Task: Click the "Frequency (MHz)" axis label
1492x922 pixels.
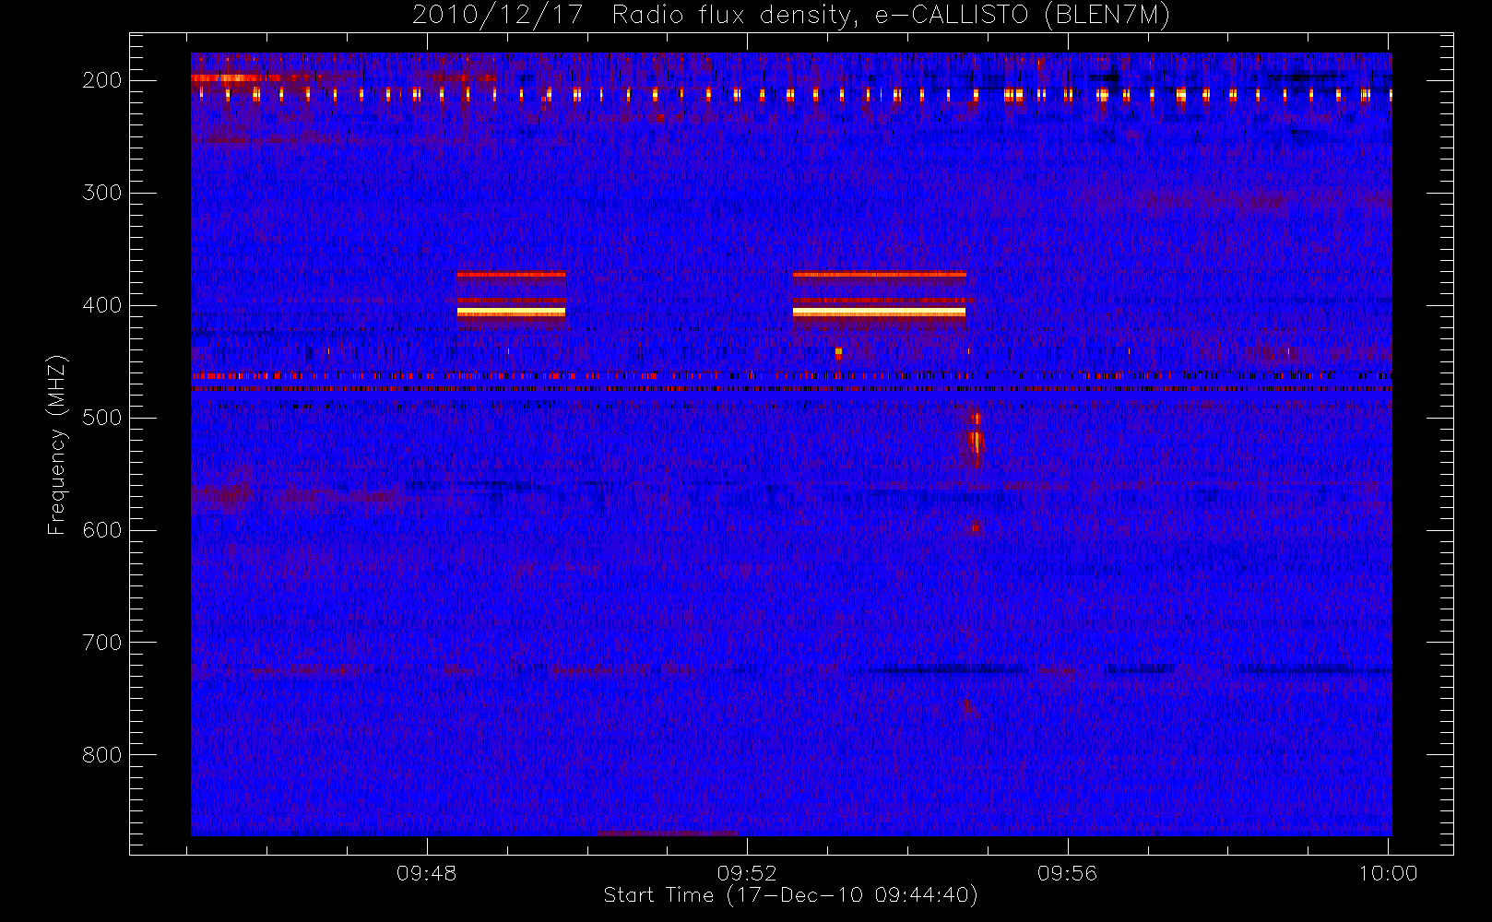Action: pyautogui.click(x=57, y=444)
